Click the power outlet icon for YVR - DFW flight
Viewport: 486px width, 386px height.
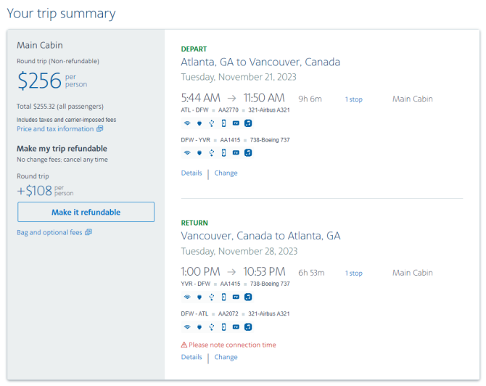(199, 297)
